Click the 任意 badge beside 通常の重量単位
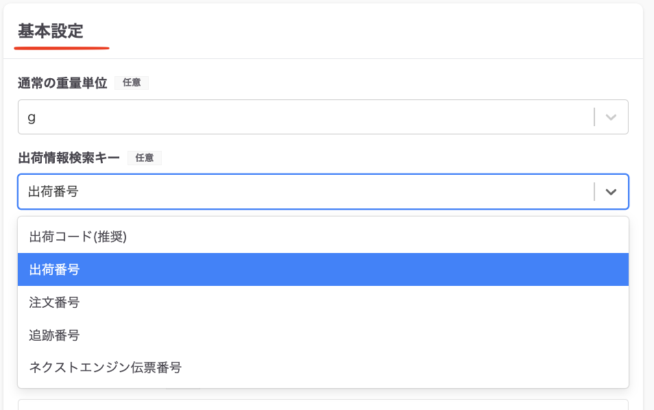Viewport: 654px width, 410px height. (x=131, y=83)
